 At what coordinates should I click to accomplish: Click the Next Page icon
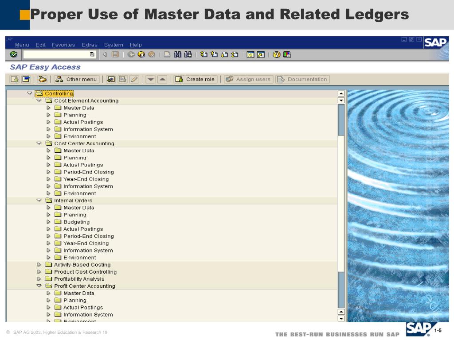[x=224, y=54]
